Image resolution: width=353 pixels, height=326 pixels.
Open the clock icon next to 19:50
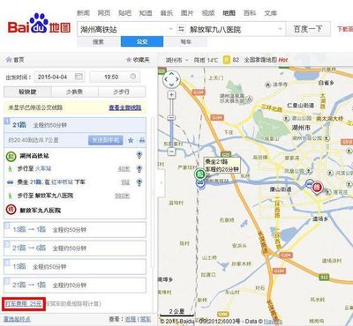(x=133, y=77)
